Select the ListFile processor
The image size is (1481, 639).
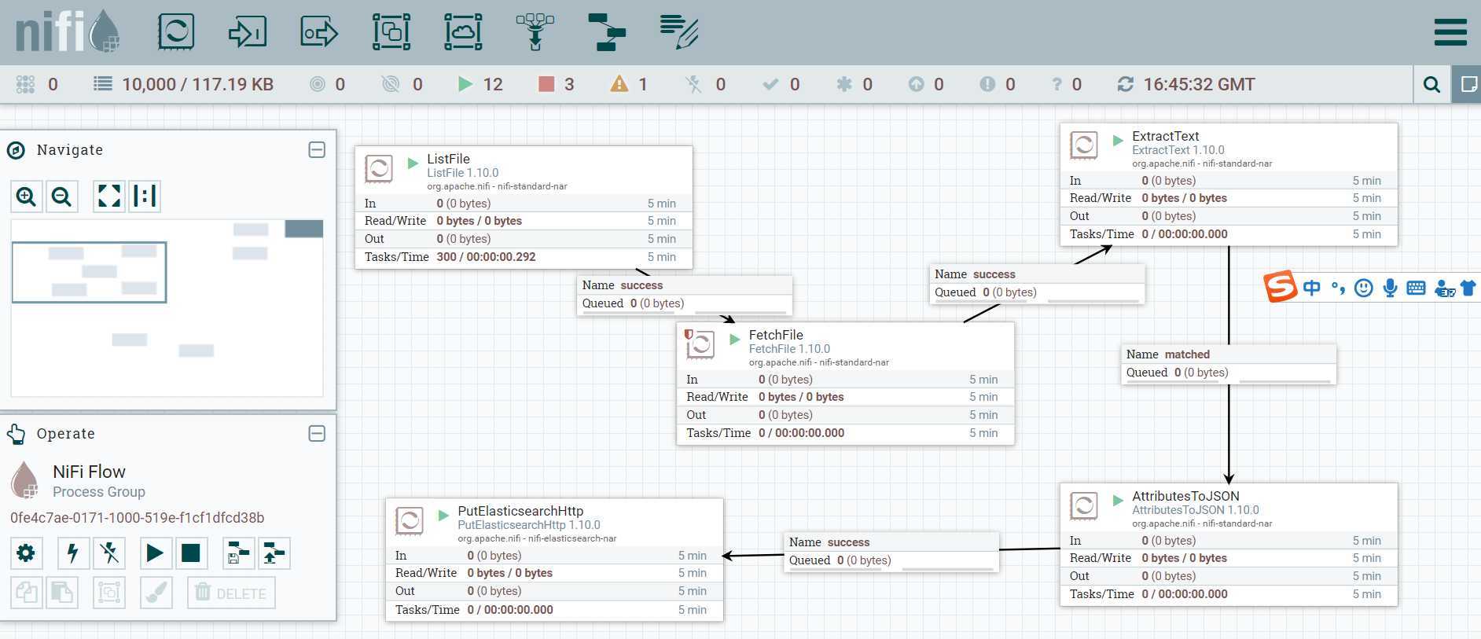524,207
